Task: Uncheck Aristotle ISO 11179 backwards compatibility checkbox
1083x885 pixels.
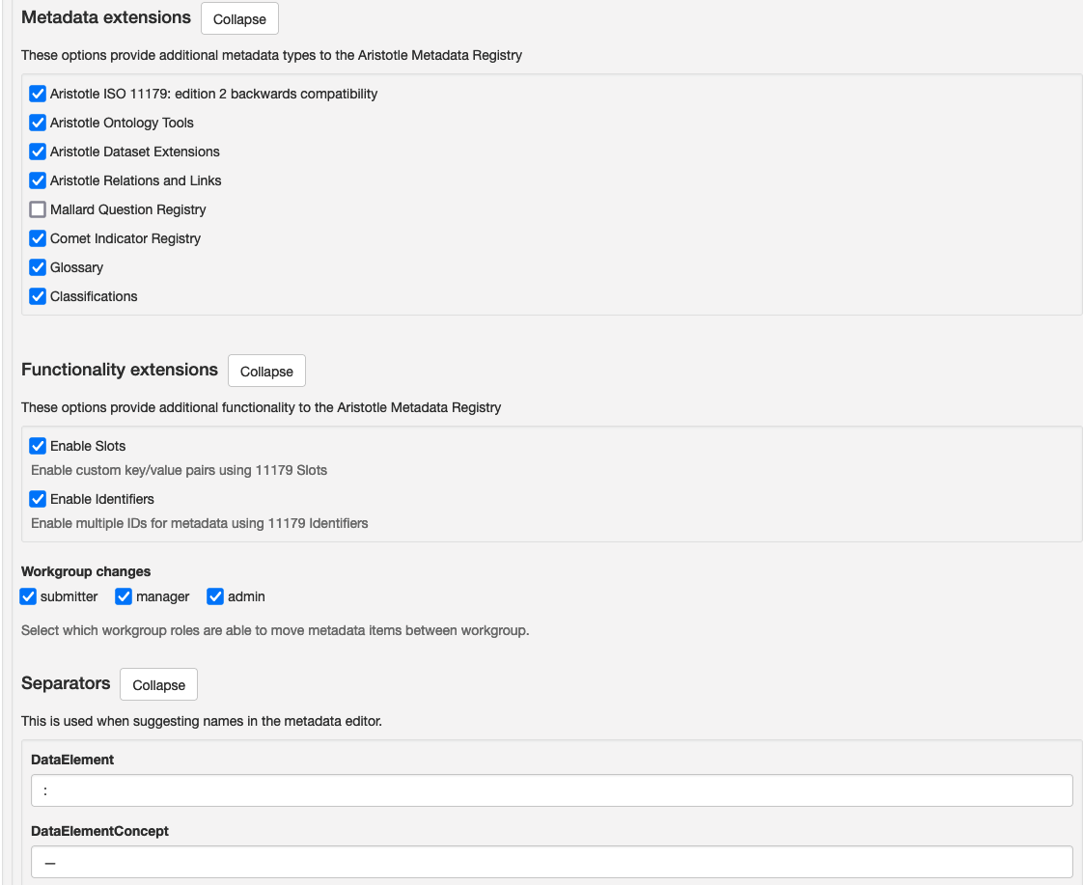Action: [x=38, y=94]
